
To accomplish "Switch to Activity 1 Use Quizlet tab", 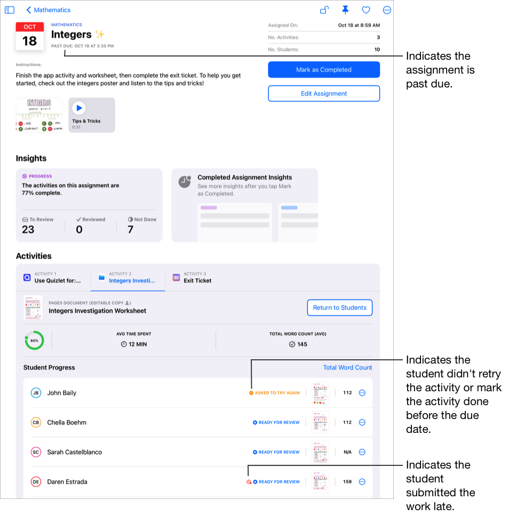I will [53, 277].
